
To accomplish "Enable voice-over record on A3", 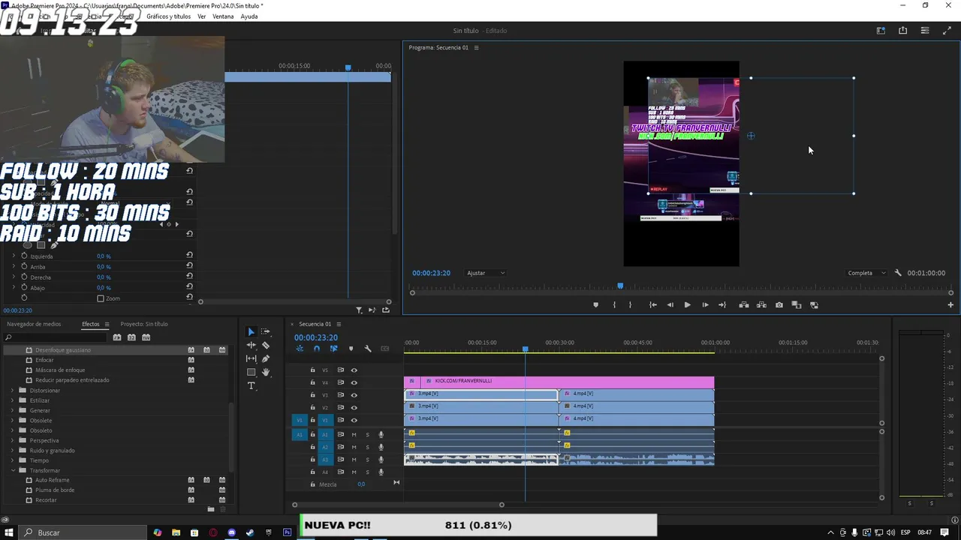I will pos(381,459).
